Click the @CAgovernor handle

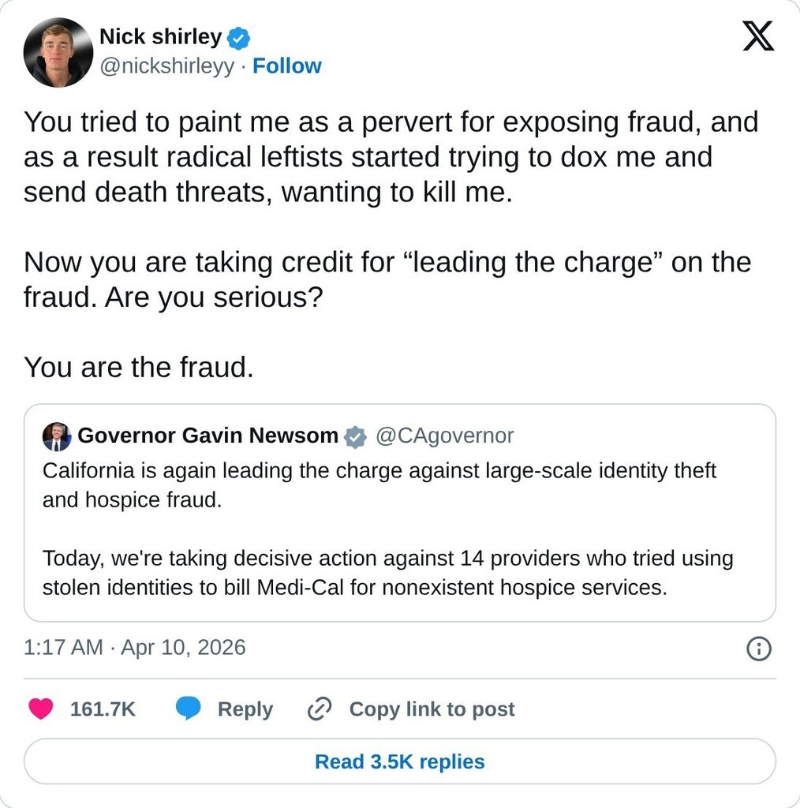(x=444, y=436)
